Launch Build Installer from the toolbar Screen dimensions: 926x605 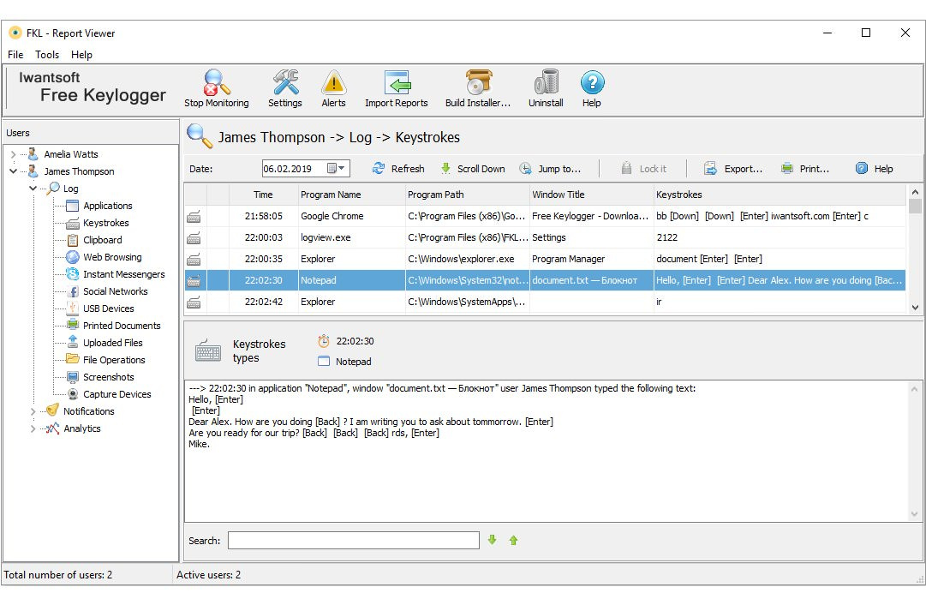[x=478, y=84]
